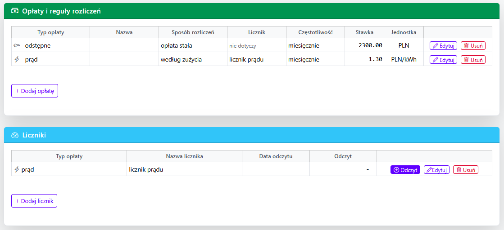Image resolution: width=504 pixels, height=230 pixels.
Task: Delete the prąd fee with Usuń
Action: click(473, 60)
